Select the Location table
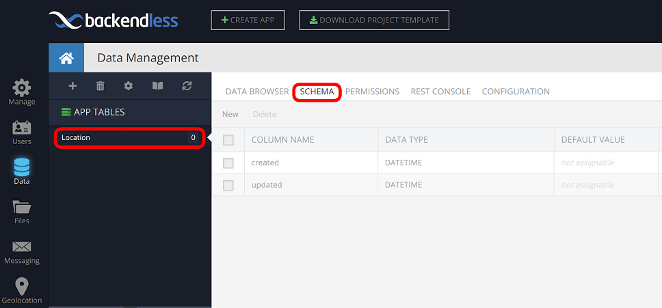The height and width of the screenshot is (308, 662). (x=130, y=138)
